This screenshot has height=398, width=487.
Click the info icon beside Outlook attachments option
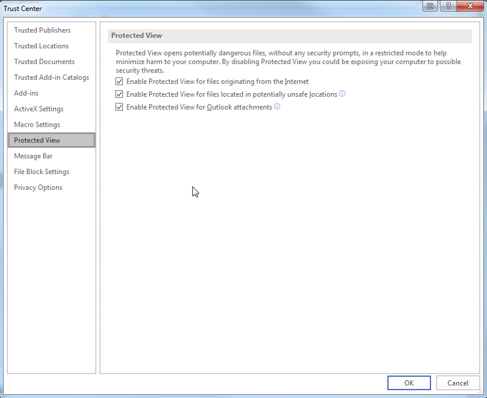(x=277, y=106)
